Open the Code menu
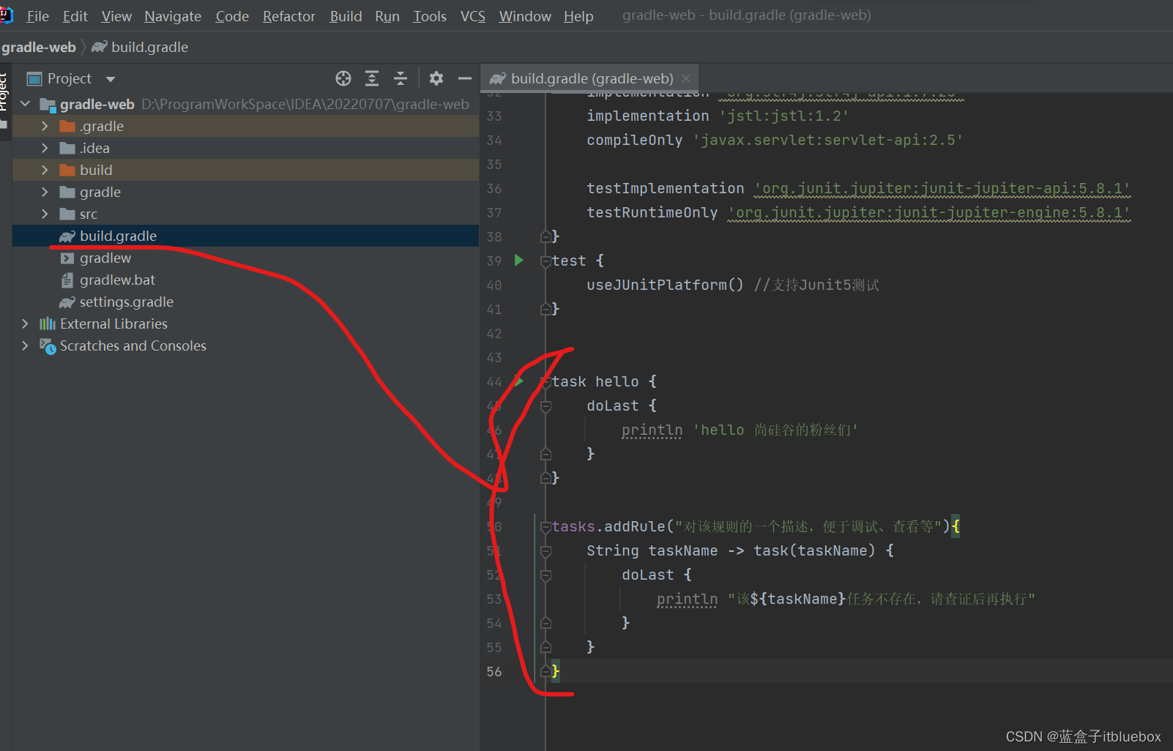 (232, 16)
